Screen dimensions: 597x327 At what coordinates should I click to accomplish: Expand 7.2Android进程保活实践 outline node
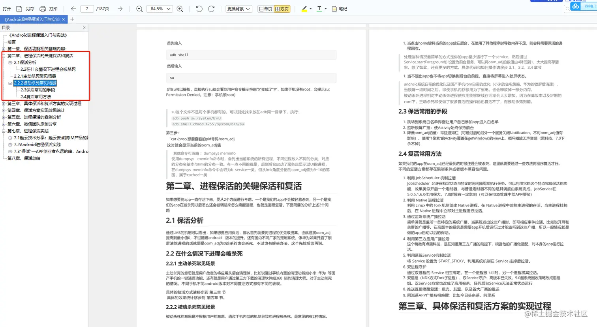[x=10, y=145]
